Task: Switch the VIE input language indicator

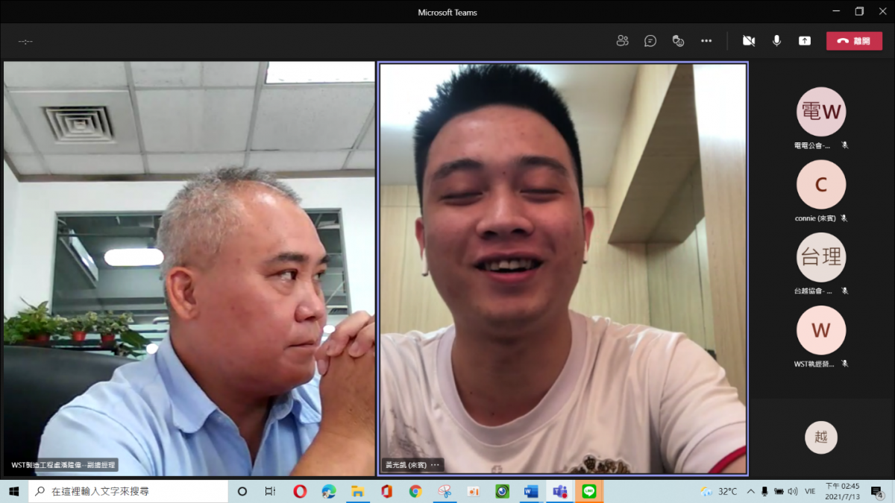Action: pos(811,492)
